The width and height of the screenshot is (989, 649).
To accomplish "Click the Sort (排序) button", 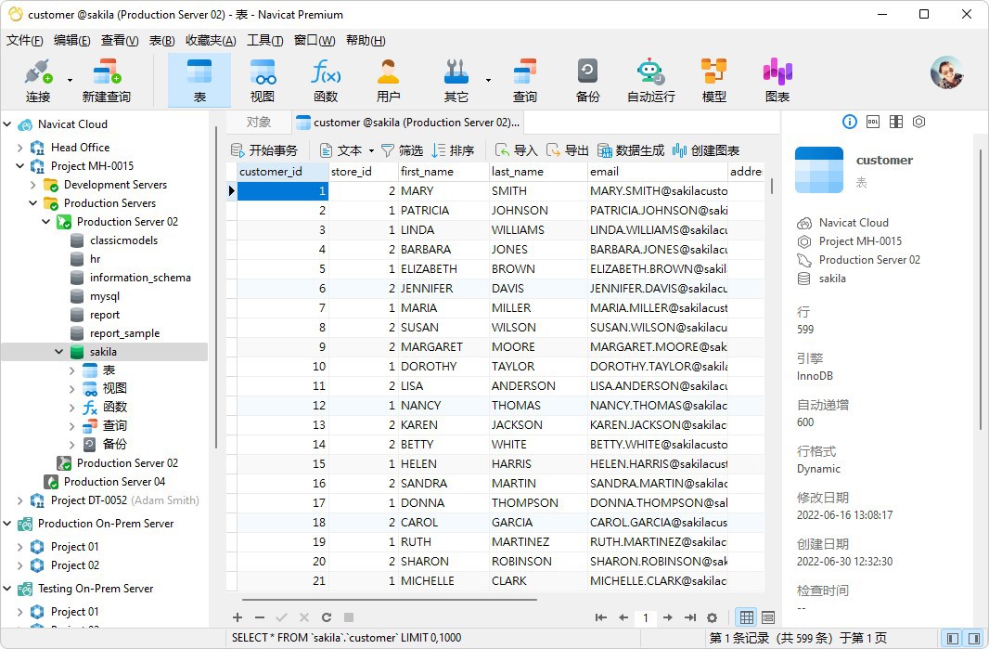I will pyautogui.click(x=453, y=150).
